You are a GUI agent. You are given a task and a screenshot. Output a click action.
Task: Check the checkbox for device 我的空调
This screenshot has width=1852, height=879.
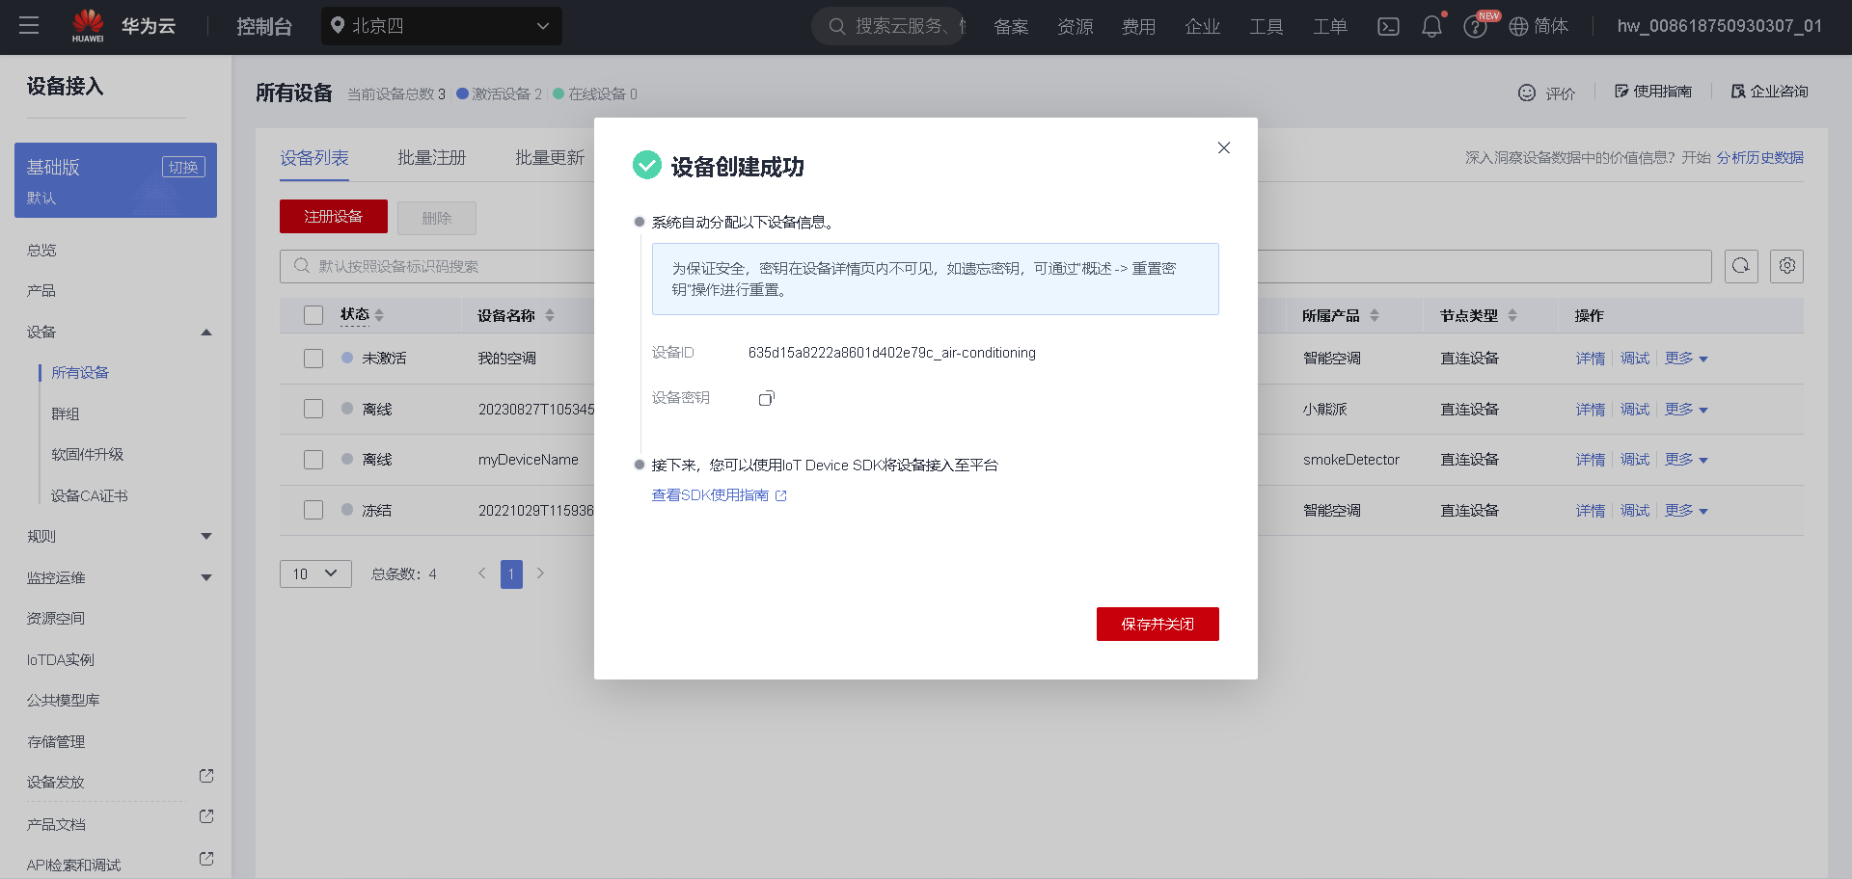pos(313,358)
